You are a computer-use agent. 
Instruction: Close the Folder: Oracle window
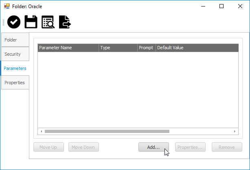[240, 7]
